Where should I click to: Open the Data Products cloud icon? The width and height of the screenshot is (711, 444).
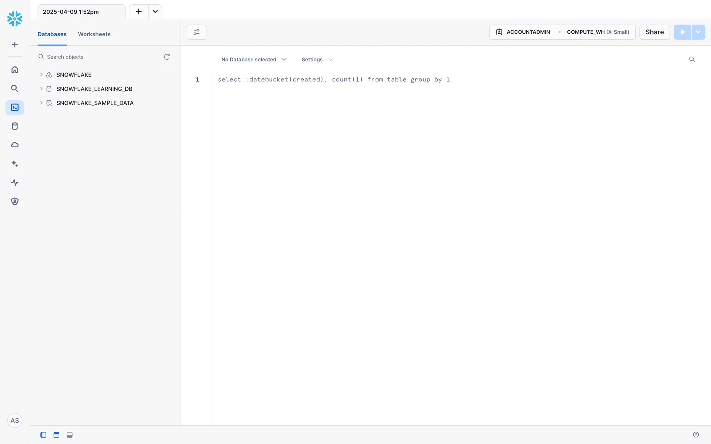15,145
